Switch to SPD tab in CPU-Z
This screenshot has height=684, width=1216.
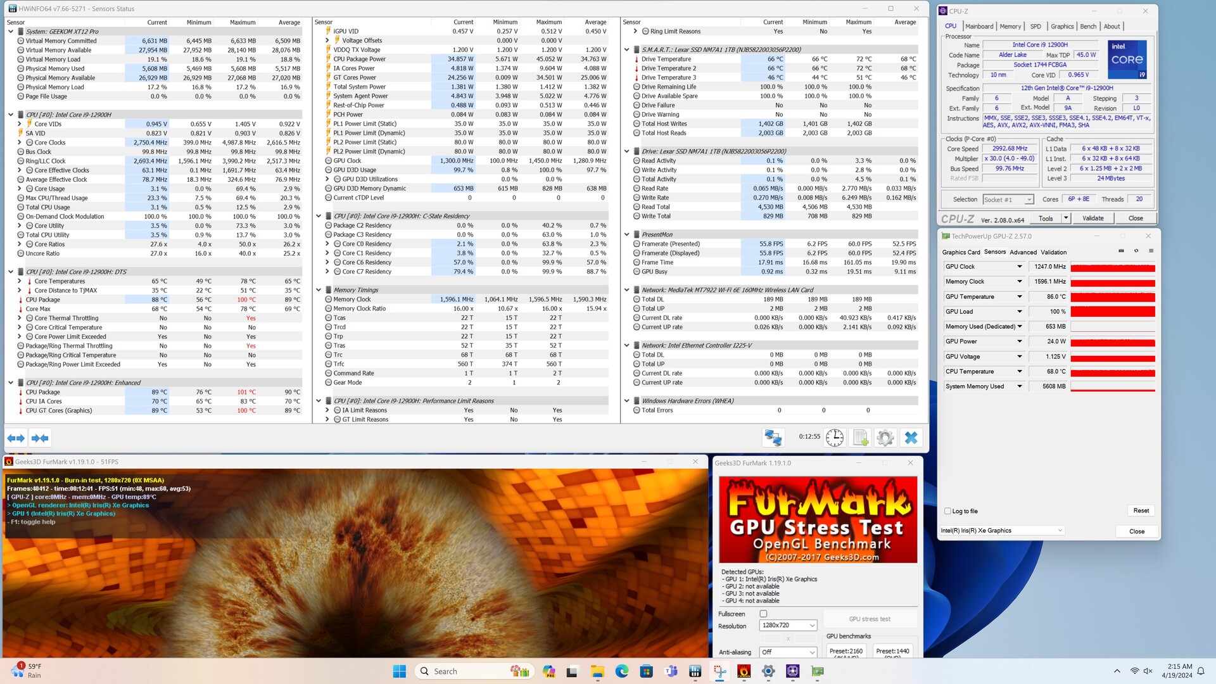click(x=1035, y=27)
